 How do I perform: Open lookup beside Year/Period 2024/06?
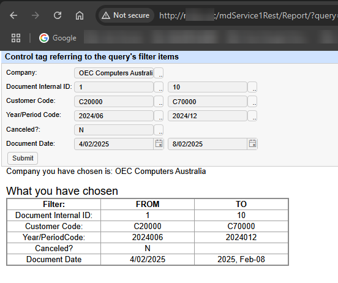(x=159, y=116)
